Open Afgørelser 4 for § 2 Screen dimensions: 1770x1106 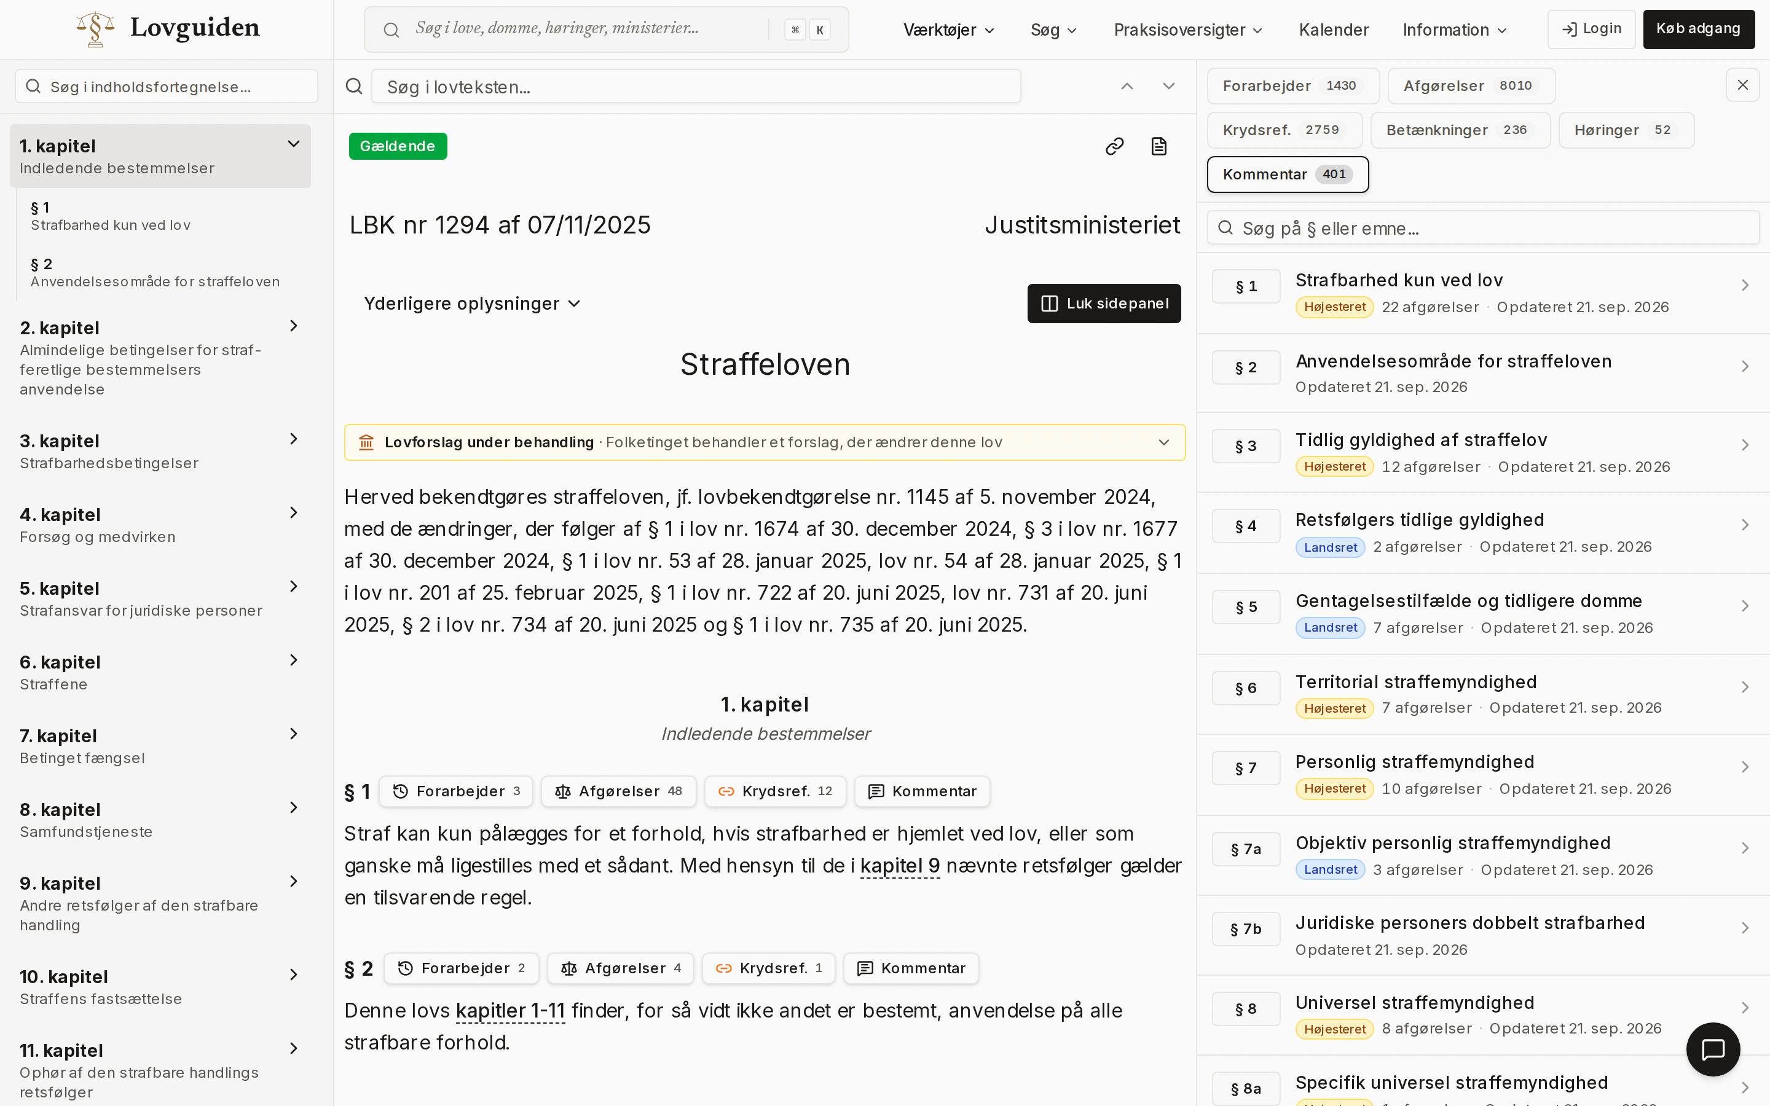coord(621,968)
